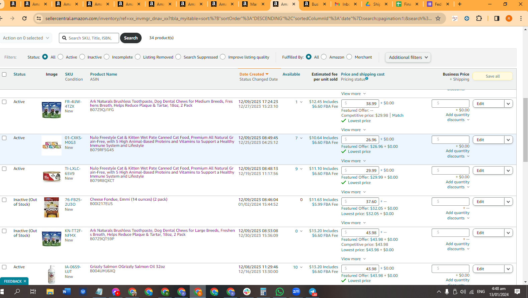Open Windows taskbar search
This screenshot has height=298, width=528.
pyautogui.click(x=17, y=292)
